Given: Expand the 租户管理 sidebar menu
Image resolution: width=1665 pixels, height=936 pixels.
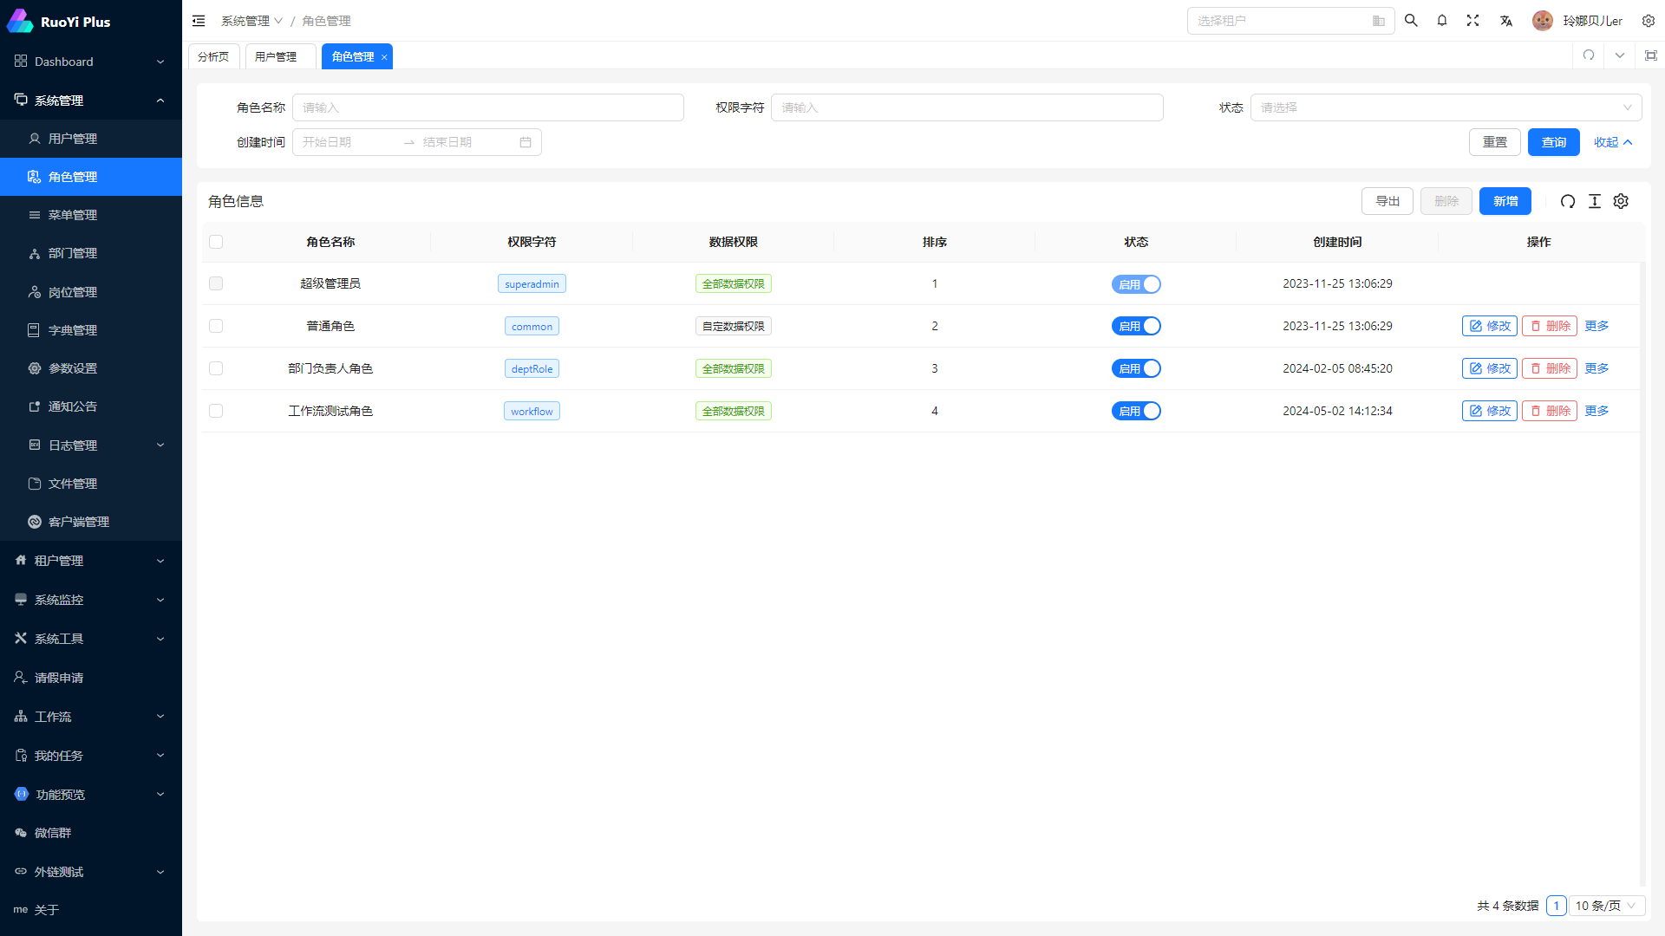Looking at the screenshot, I should coord(91,561).
